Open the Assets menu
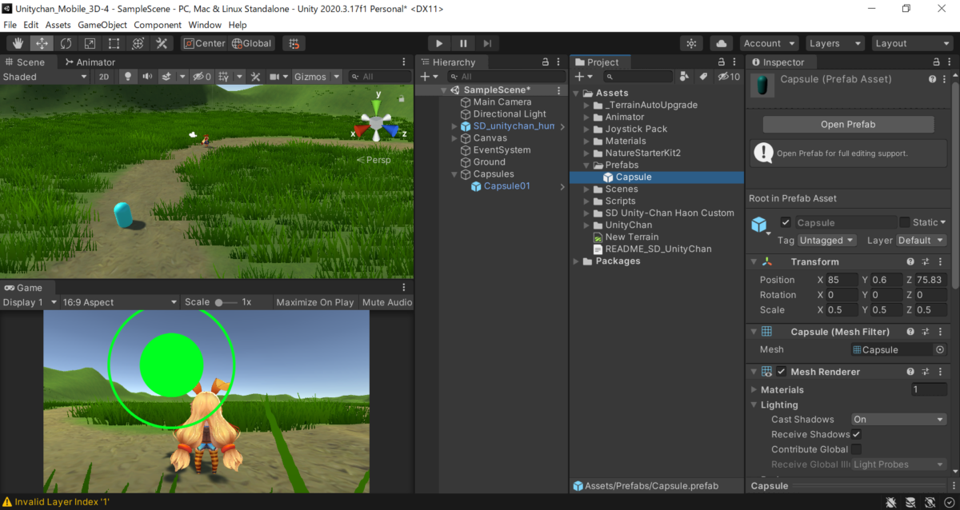Image resolution: width=960 pixels, height=510 pixels. click(x=58, y=25)
